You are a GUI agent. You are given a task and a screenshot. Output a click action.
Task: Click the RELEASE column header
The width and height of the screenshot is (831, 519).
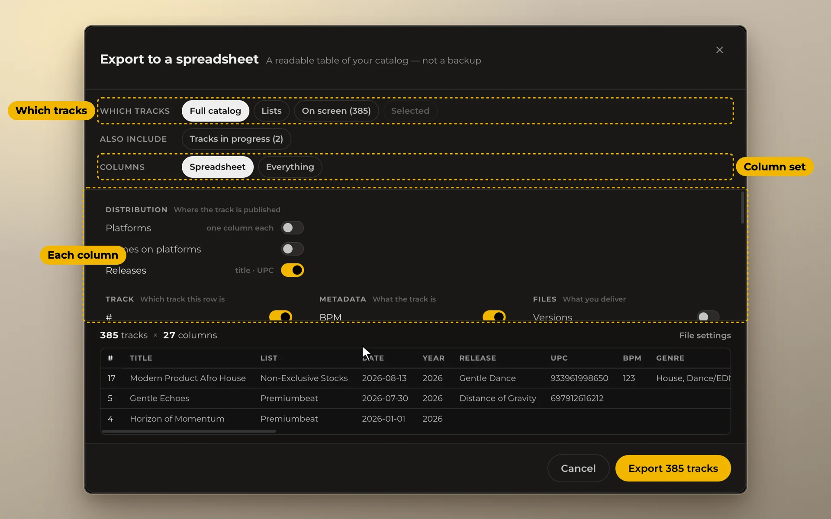point(477,358)
